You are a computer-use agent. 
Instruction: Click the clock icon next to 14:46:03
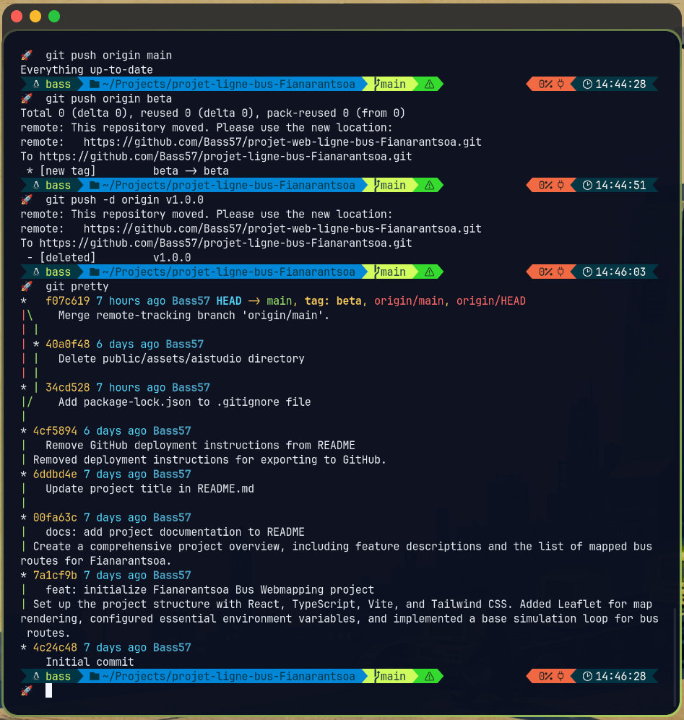[x=587, y=272]
